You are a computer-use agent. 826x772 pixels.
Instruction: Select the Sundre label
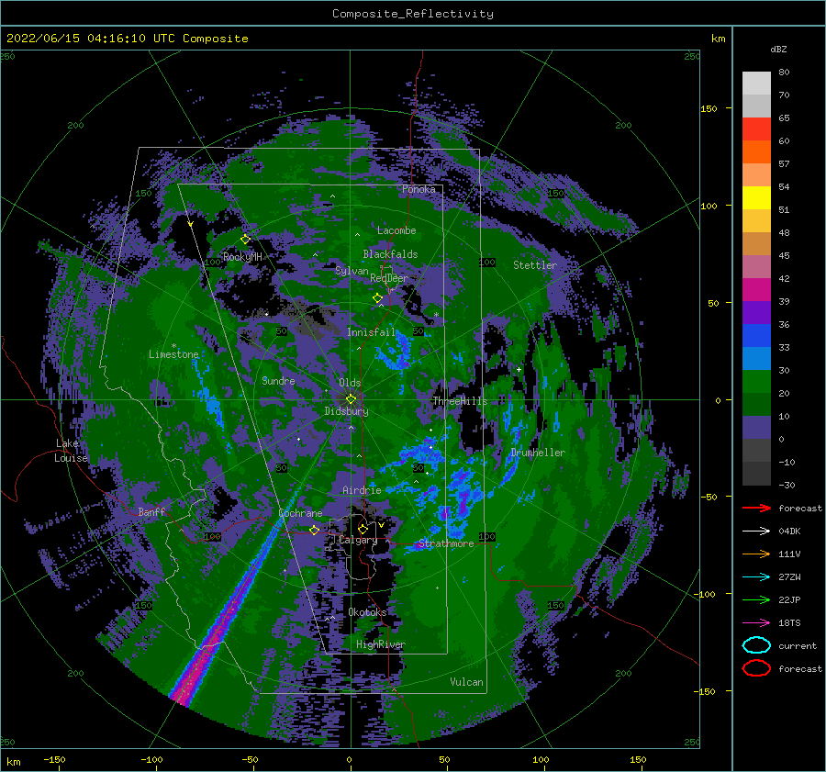[x=278, y=380]
